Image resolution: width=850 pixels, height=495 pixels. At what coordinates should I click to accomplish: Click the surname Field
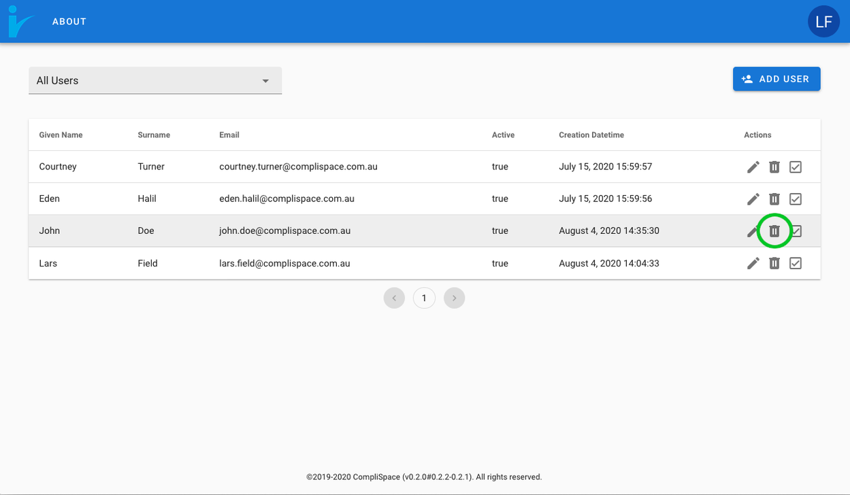[148, 263]
